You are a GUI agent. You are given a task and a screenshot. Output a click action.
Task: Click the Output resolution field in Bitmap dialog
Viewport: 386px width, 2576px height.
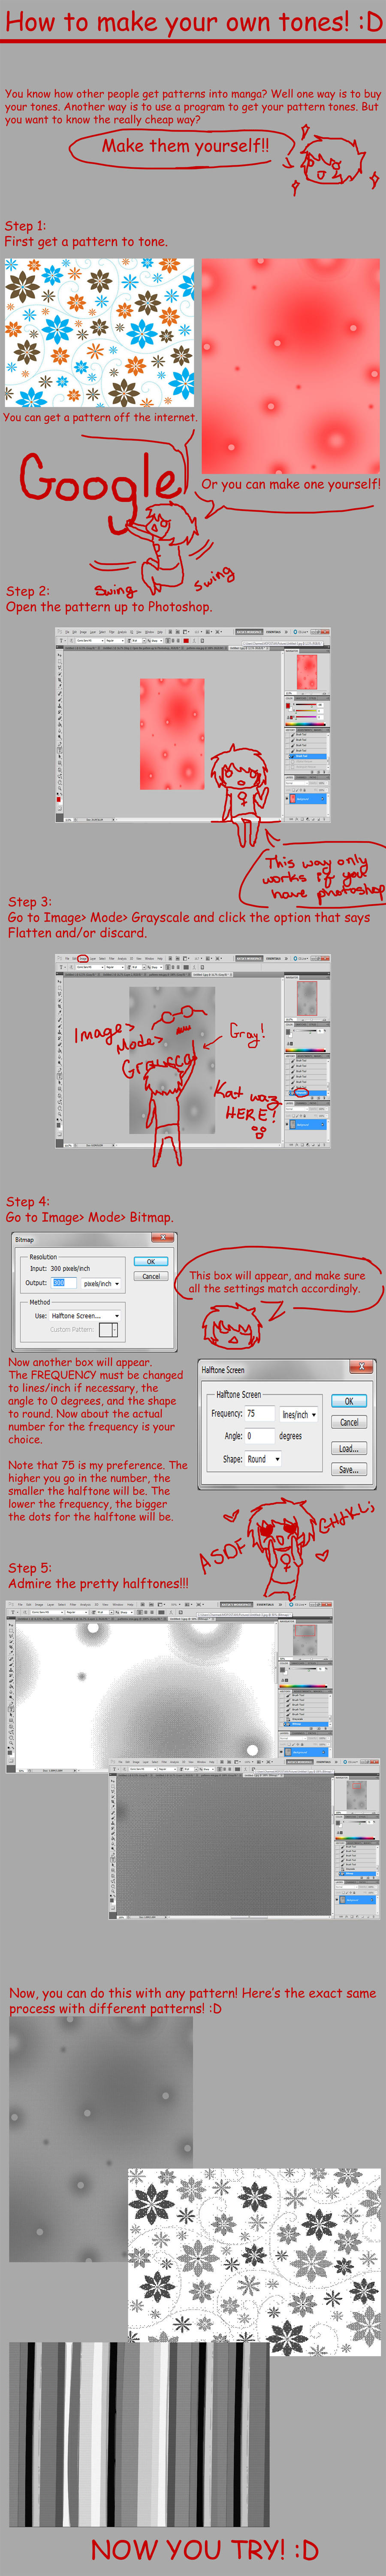click(64, 1283)
